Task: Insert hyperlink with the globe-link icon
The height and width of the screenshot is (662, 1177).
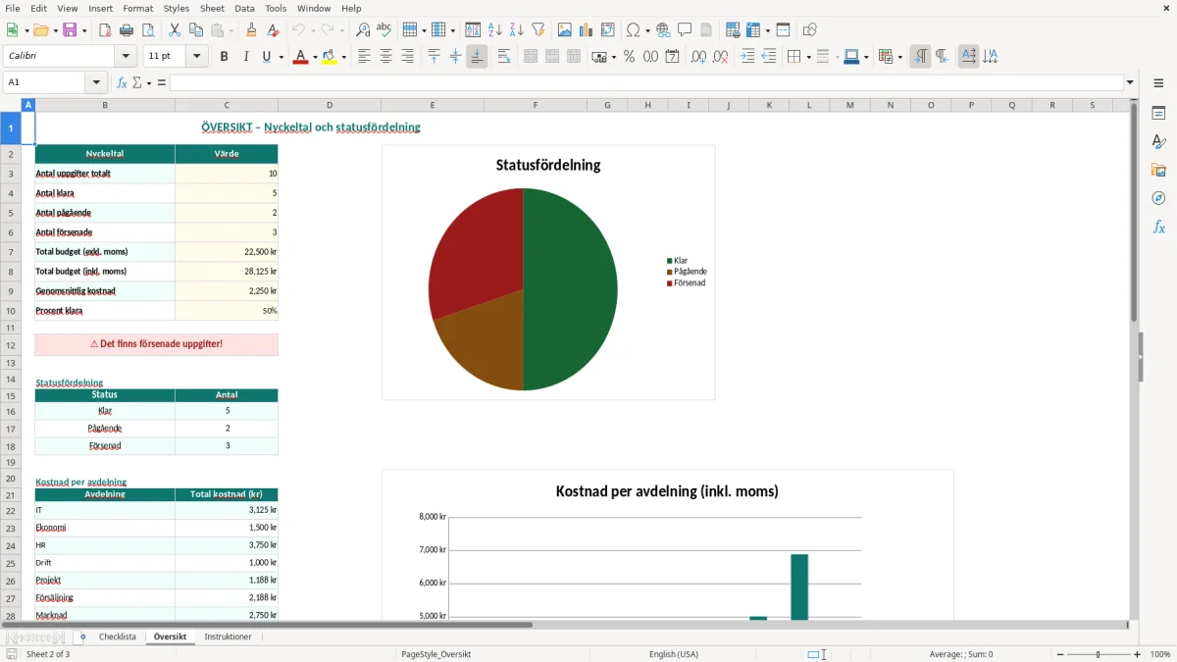Action: pyautogui.click(x=663, y=30)
